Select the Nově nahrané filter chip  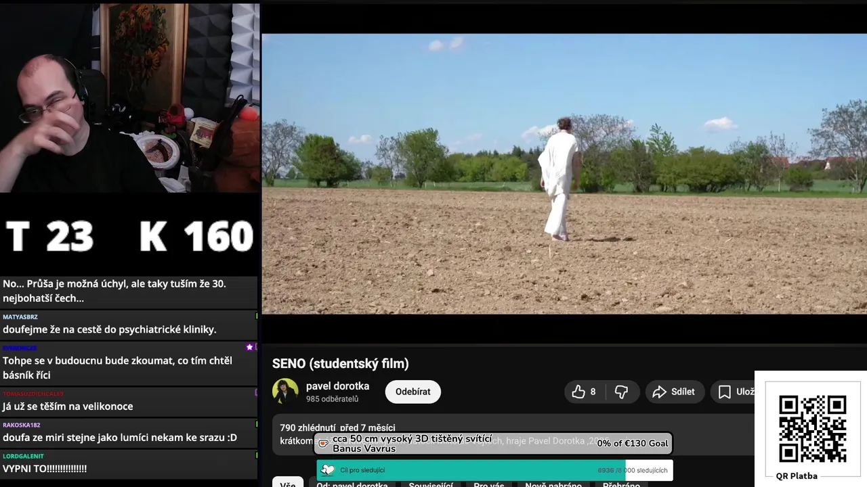click(x=553, y=484)
